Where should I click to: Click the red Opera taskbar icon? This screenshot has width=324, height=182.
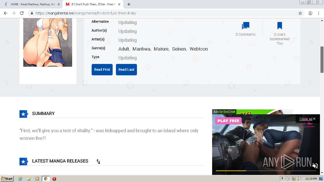[54, 179]
